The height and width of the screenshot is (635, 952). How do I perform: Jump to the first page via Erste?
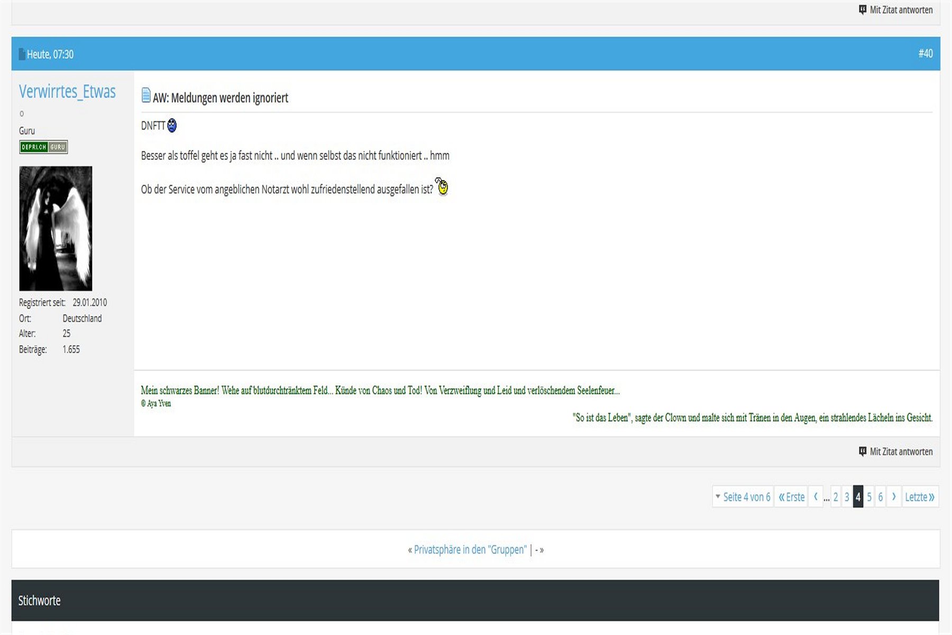tap(791, 497)
